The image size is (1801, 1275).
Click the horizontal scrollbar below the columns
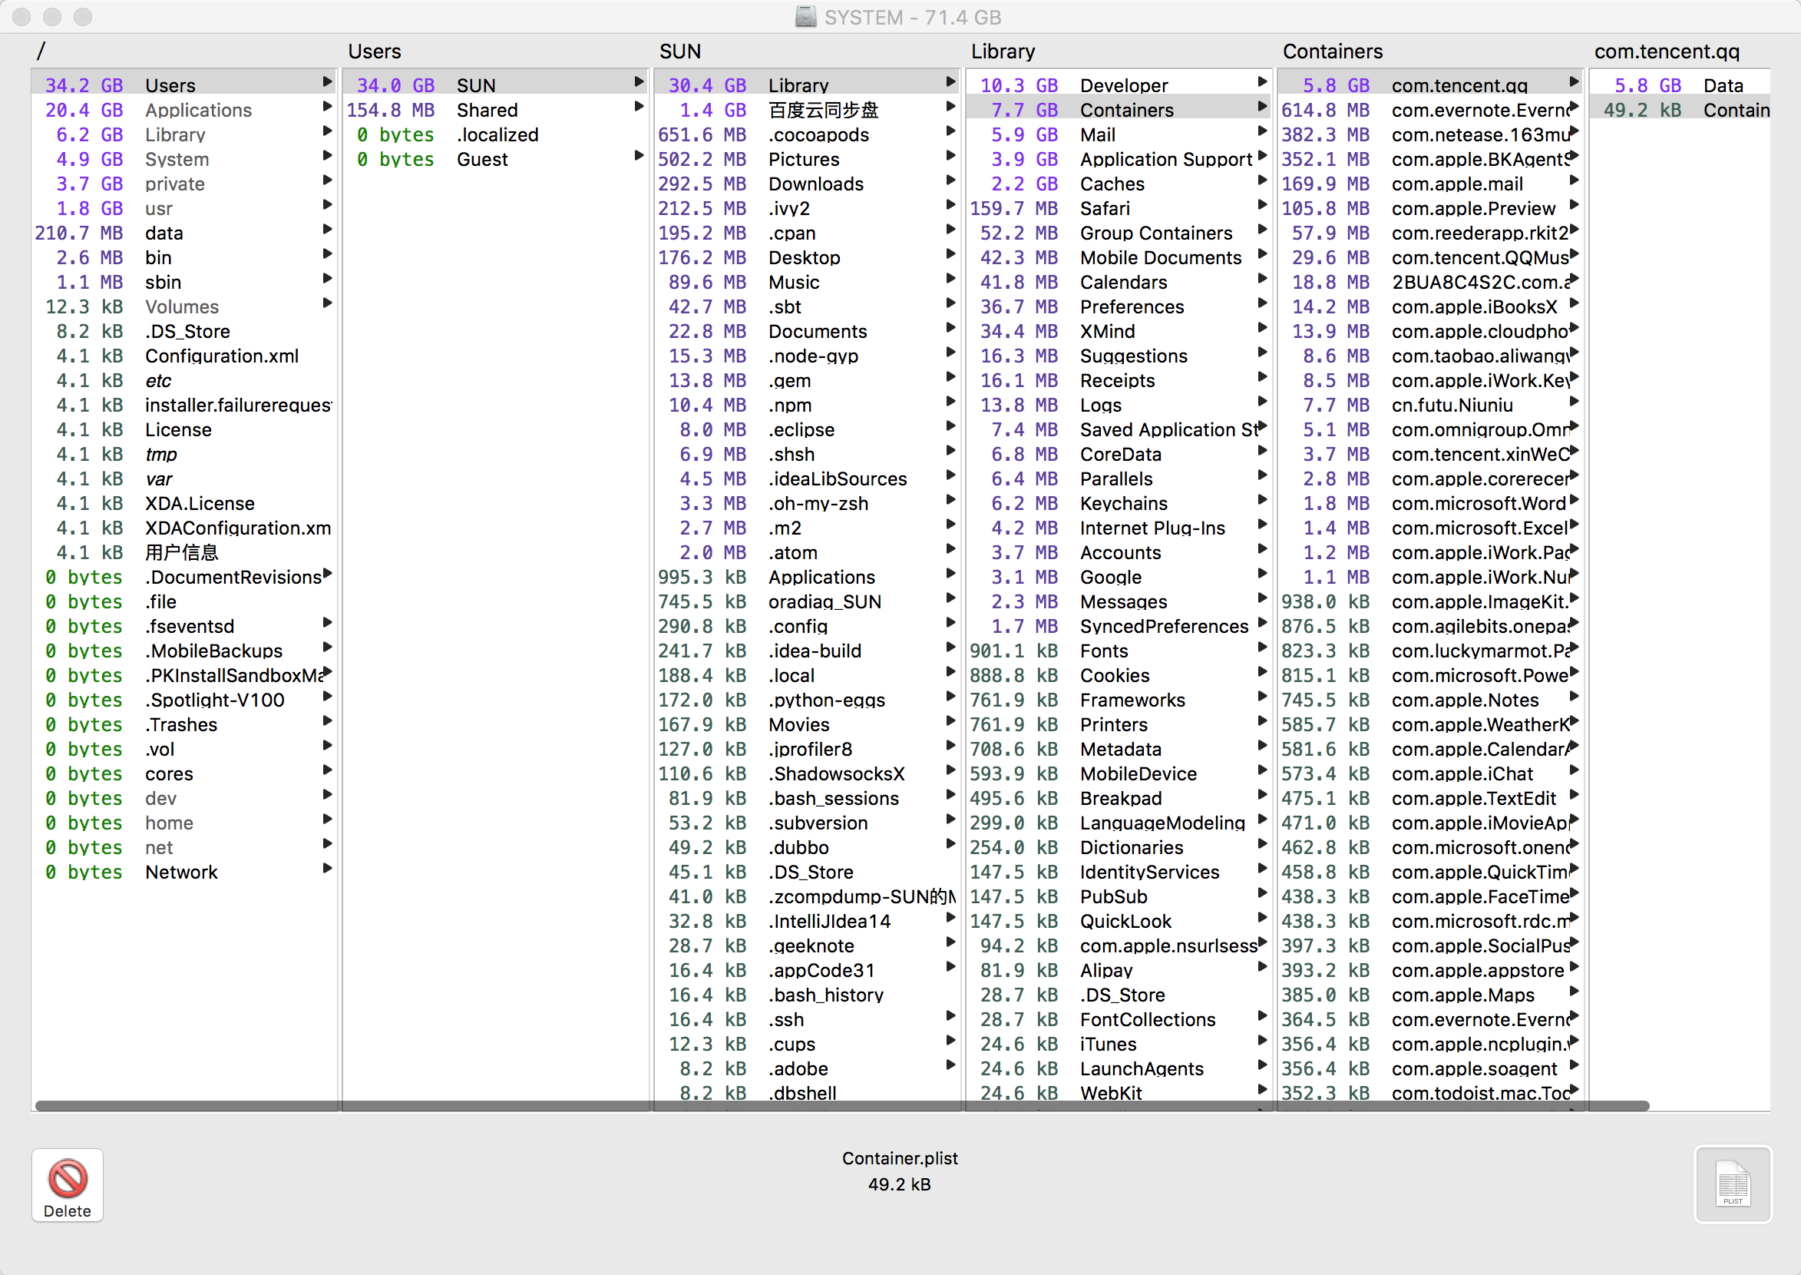[x=841, y=1105]
